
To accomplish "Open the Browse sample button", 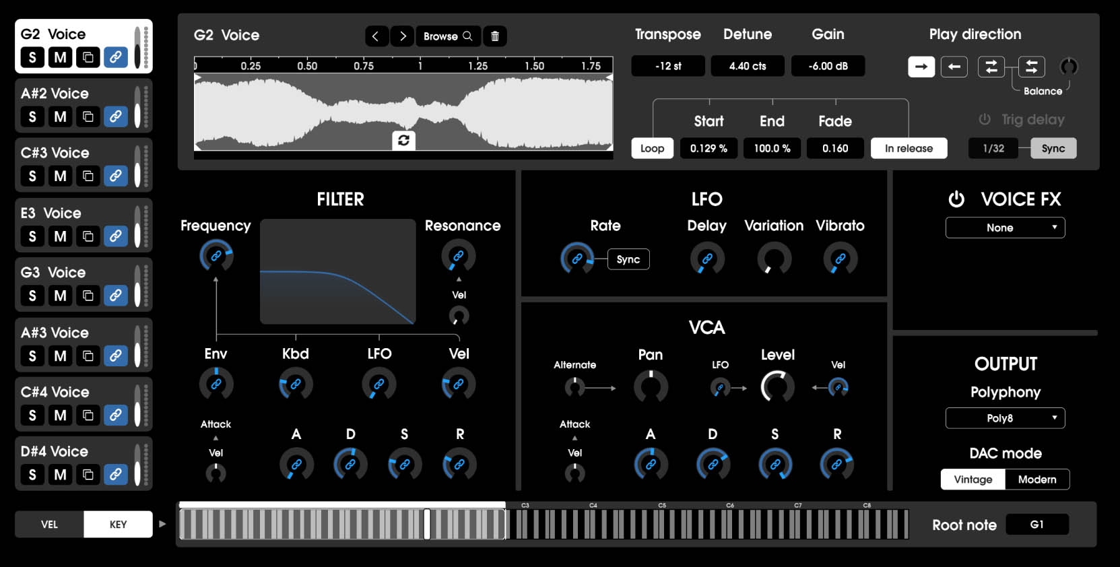I will coord(448,36).
